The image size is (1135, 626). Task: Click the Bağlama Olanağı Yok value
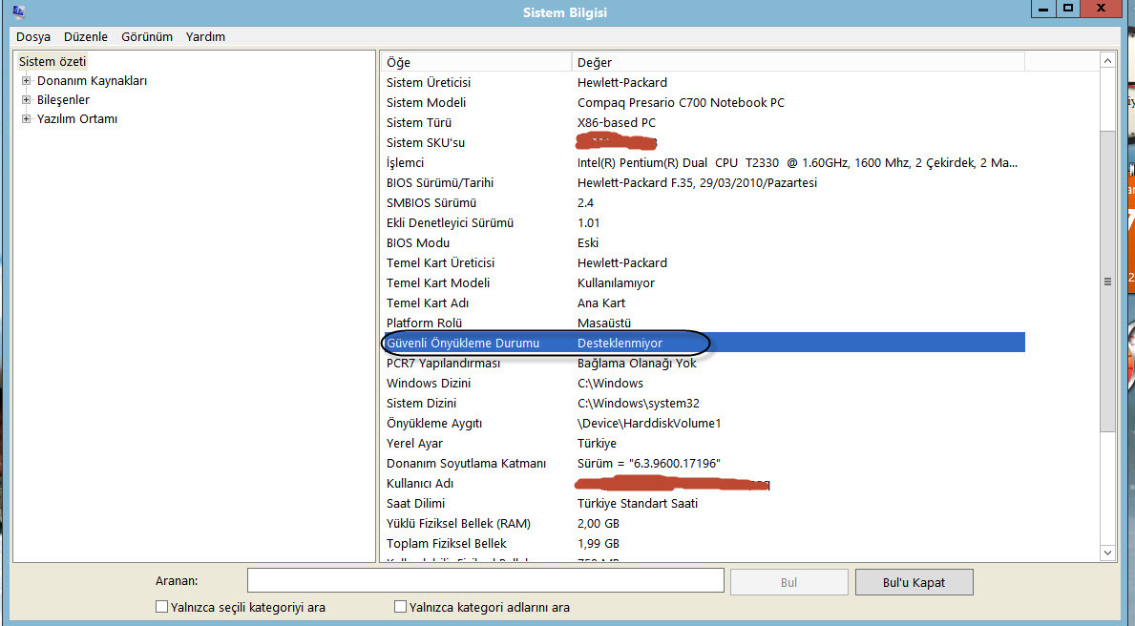tap(637, 364)
